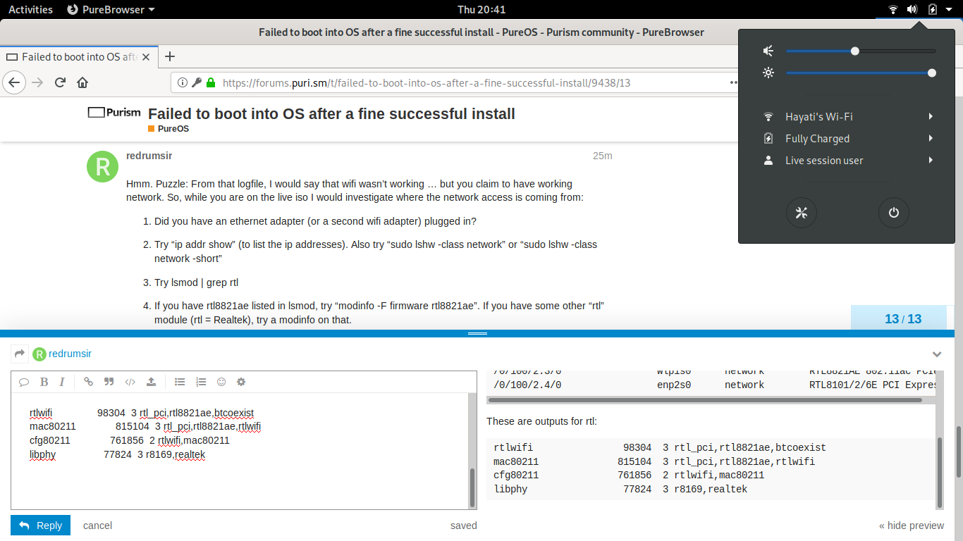Adjust the screen brightness slider
Viewport: 963px width, 541px height.
tap(861, 73)
